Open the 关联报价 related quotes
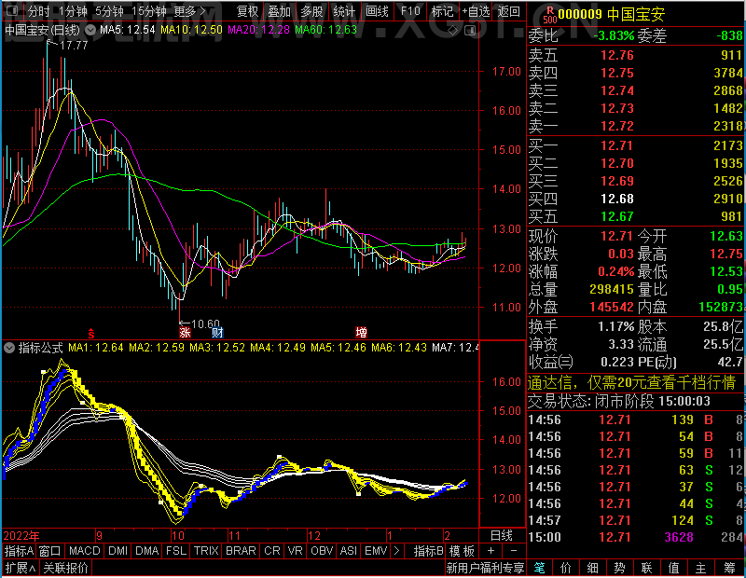The height and width of the screenshot is (578, 746). [x=65, y=568]
